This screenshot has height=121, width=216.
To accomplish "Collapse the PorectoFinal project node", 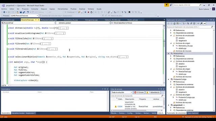I will (168, 54).
